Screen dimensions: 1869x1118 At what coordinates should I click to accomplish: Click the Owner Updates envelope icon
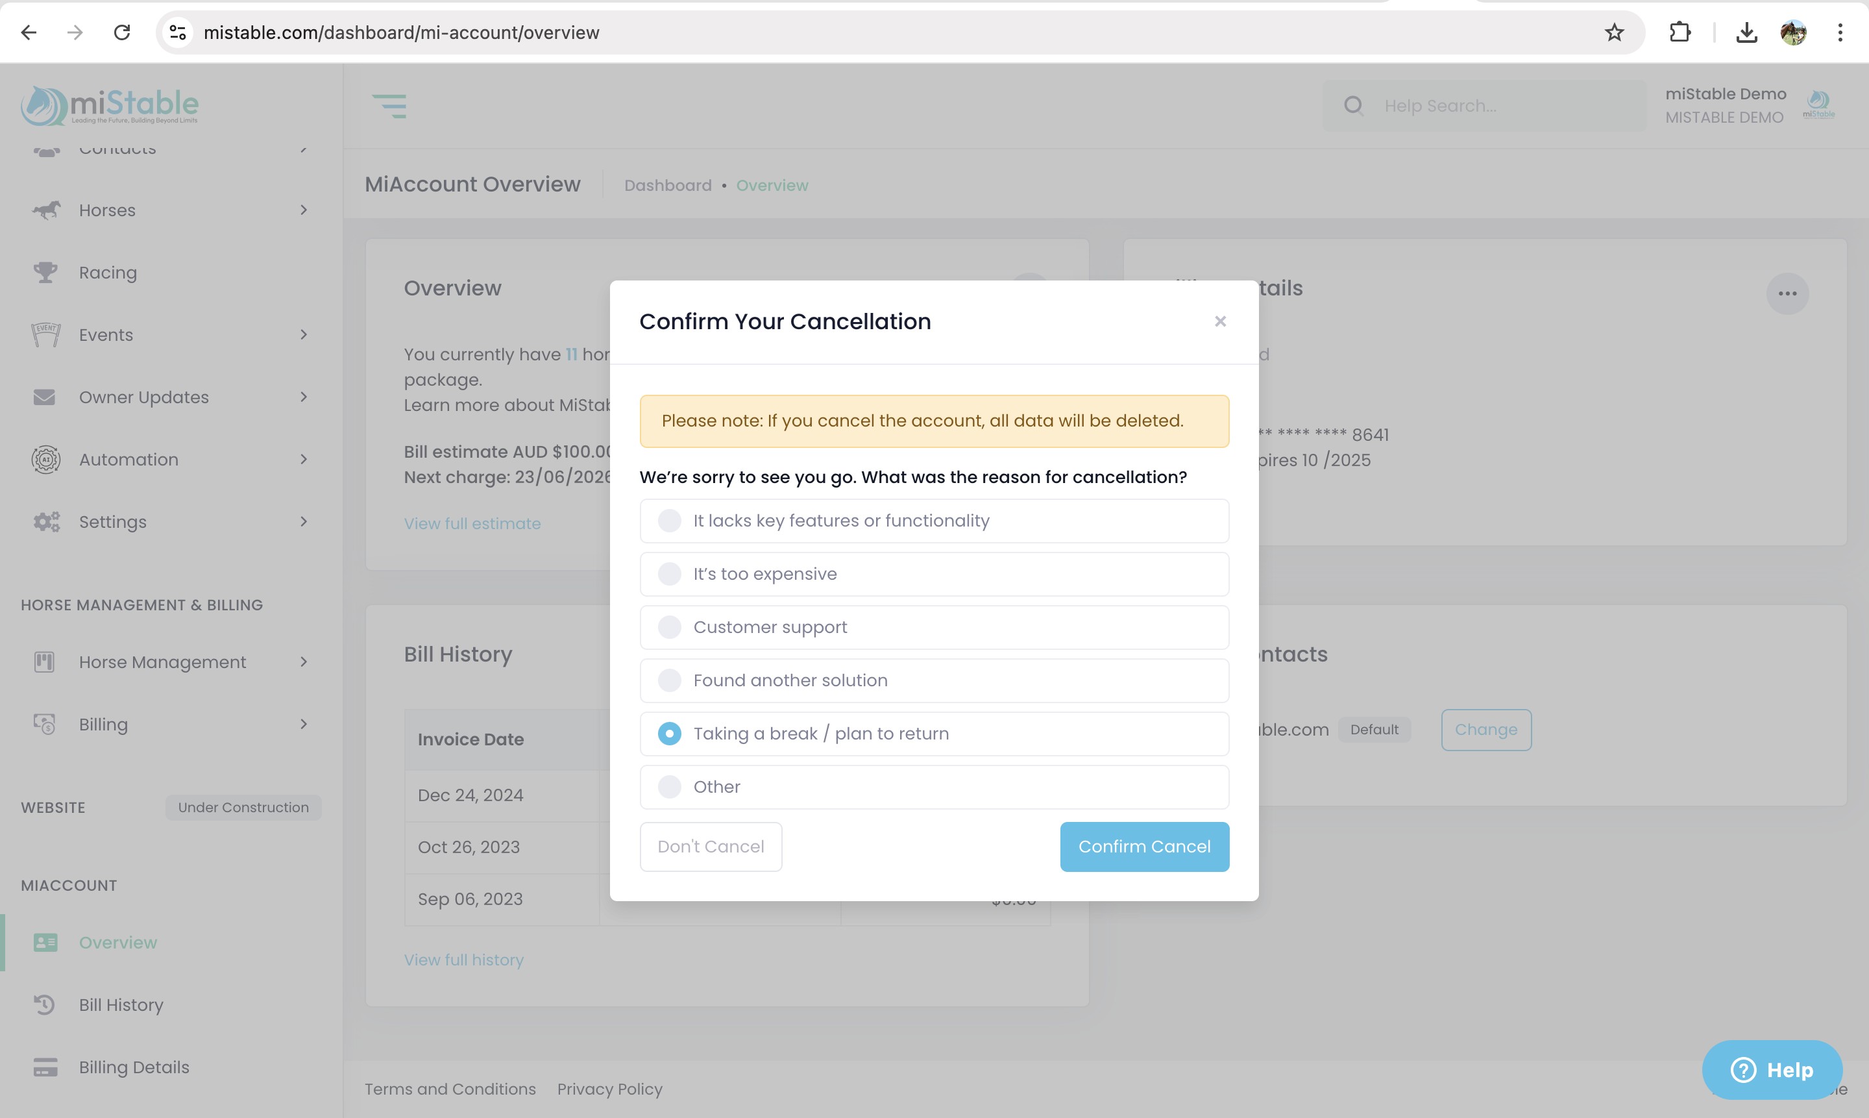44,397
